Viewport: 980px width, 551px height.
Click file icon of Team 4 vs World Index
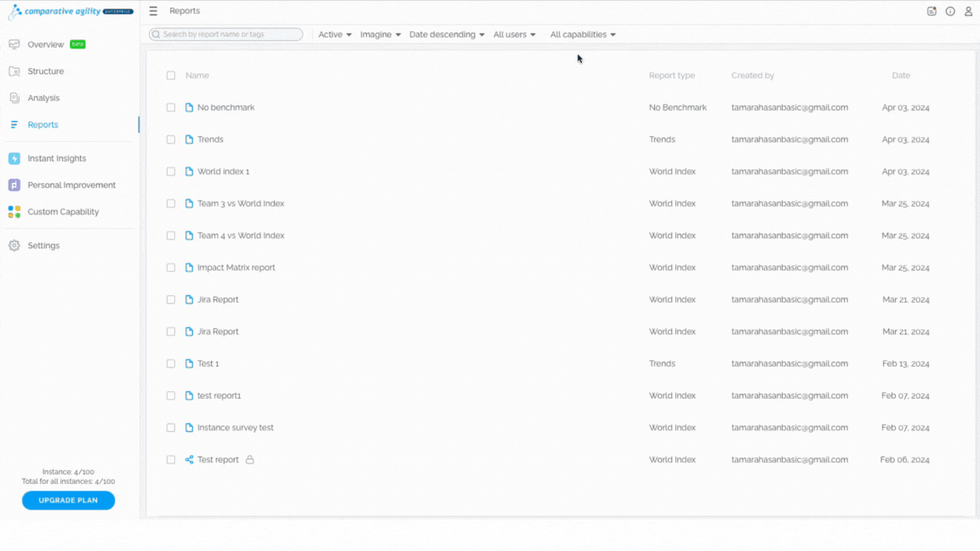pyautogui.click(x=190, y=236)
